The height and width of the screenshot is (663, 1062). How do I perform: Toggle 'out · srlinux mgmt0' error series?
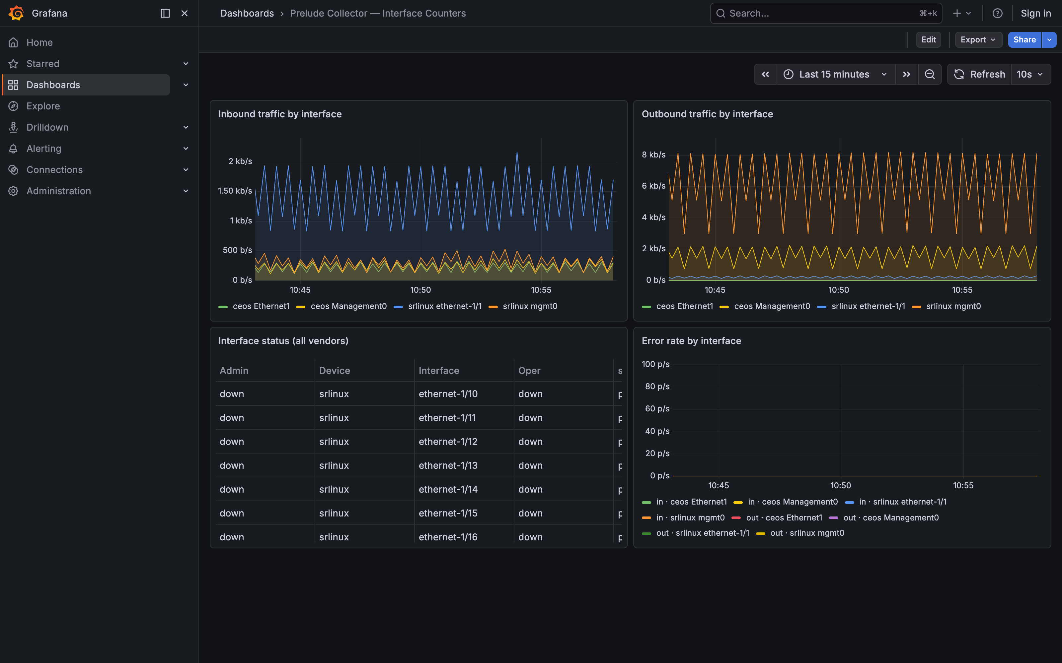click(807, 533)
